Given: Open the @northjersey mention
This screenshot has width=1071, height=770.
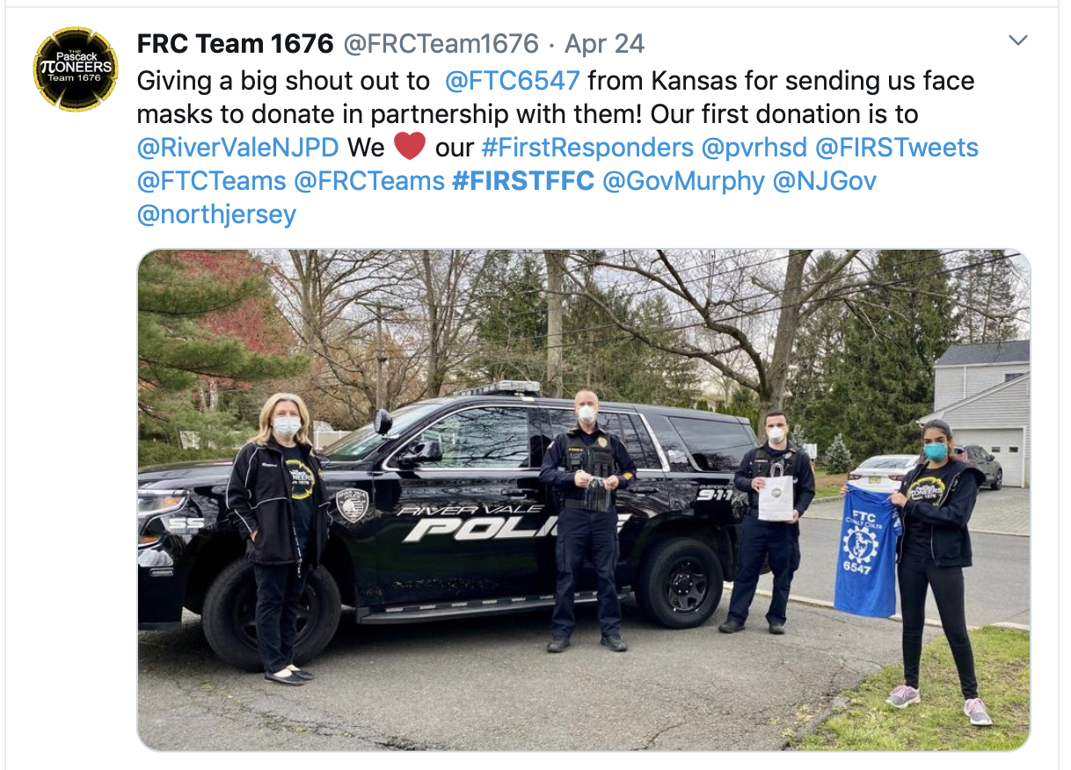Looking at the screenshot, I should click(x=217, y=214).
